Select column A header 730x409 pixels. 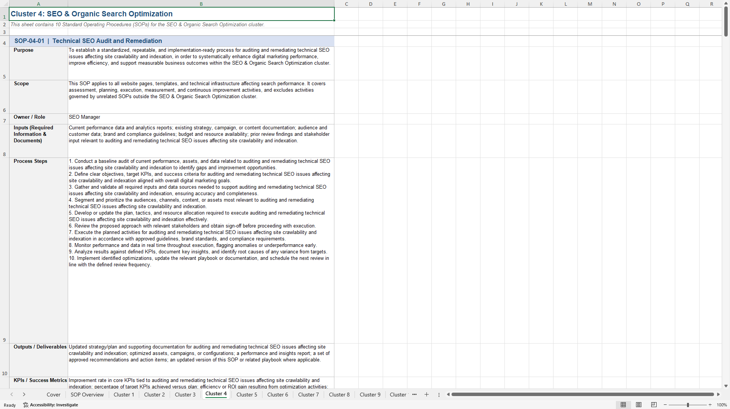coord(38,4)
